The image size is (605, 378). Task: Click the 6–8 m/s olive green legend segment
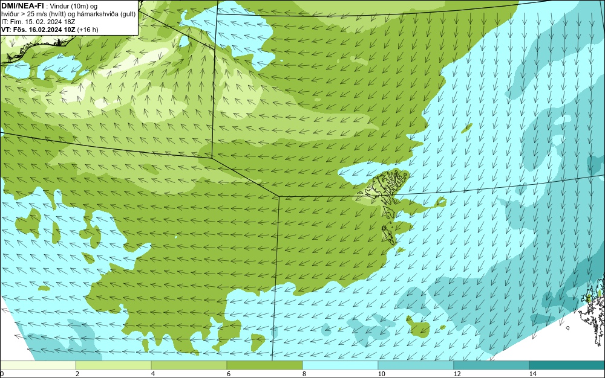point(265,365)
